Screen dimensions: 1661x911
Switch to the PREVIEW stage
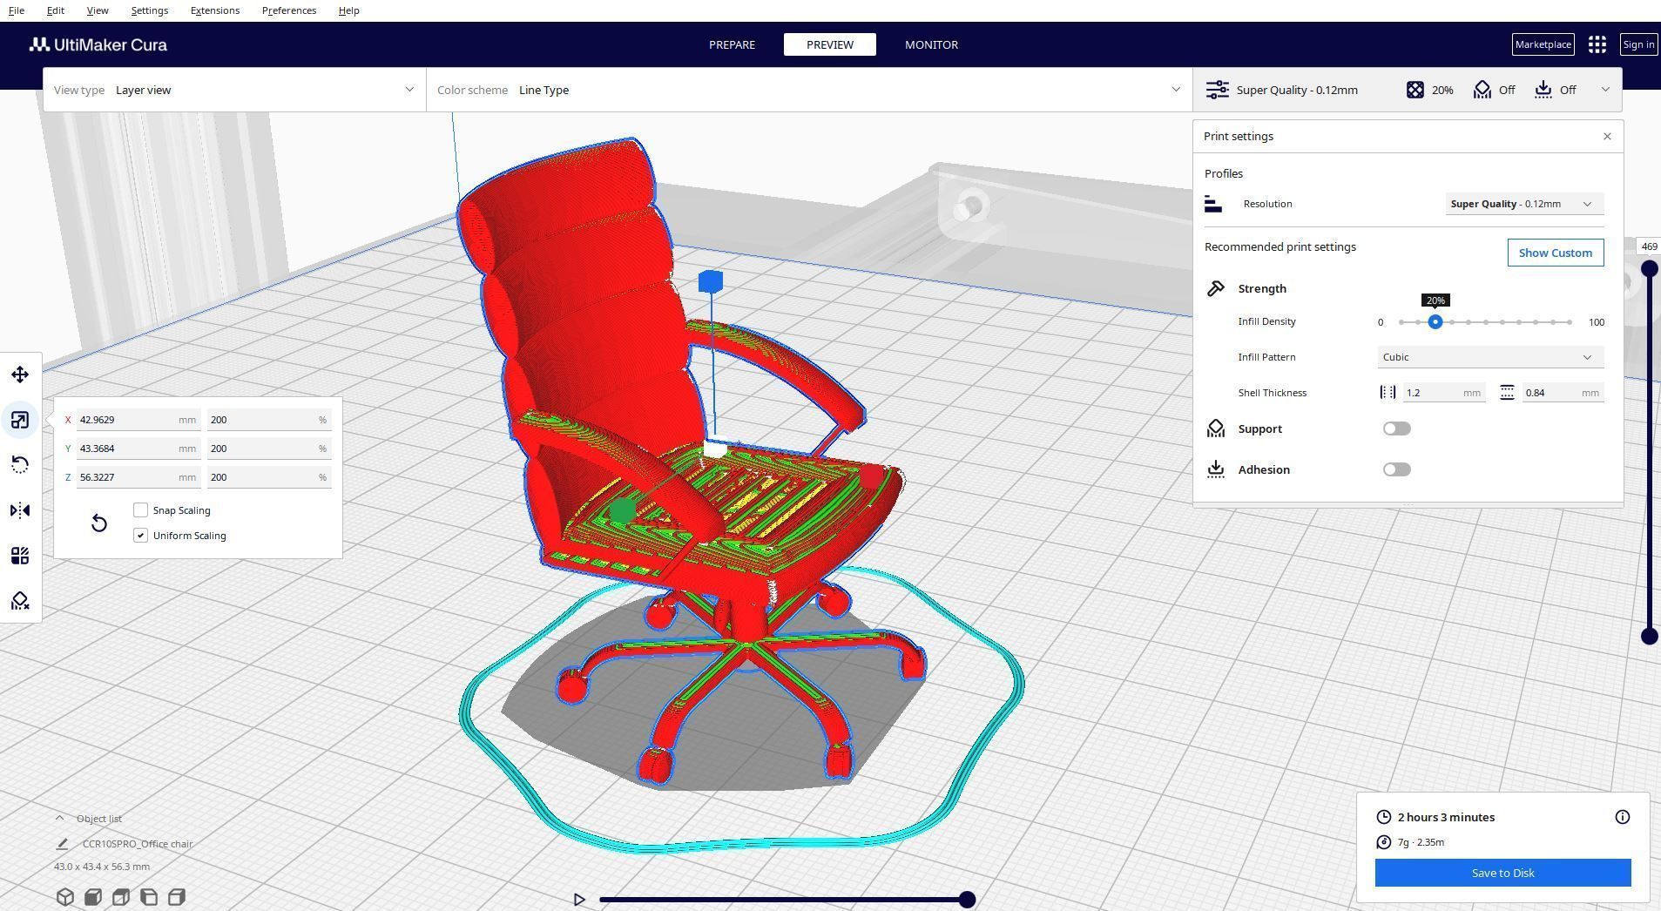tap(830, 44)
